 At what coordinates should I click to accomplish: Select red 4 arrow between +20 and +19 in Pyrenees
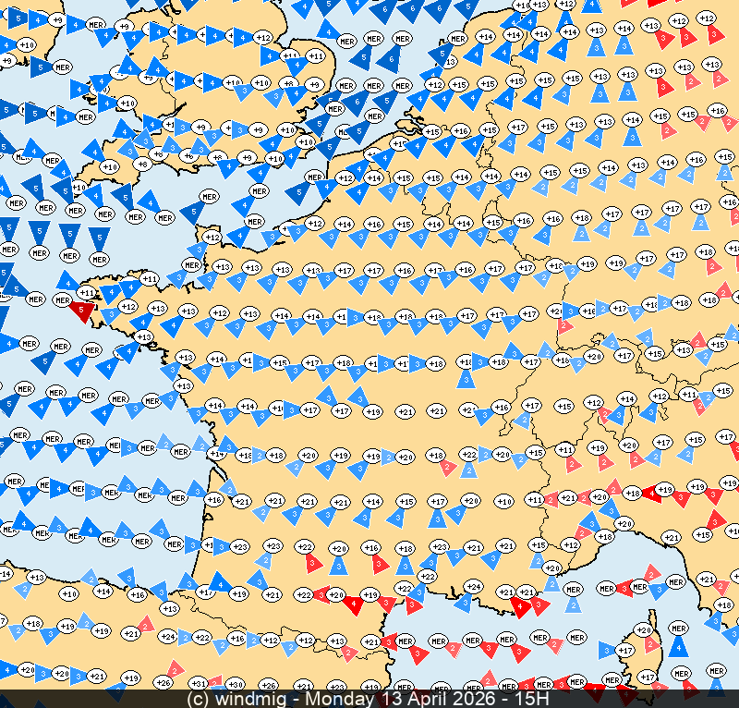pos(353,603)
